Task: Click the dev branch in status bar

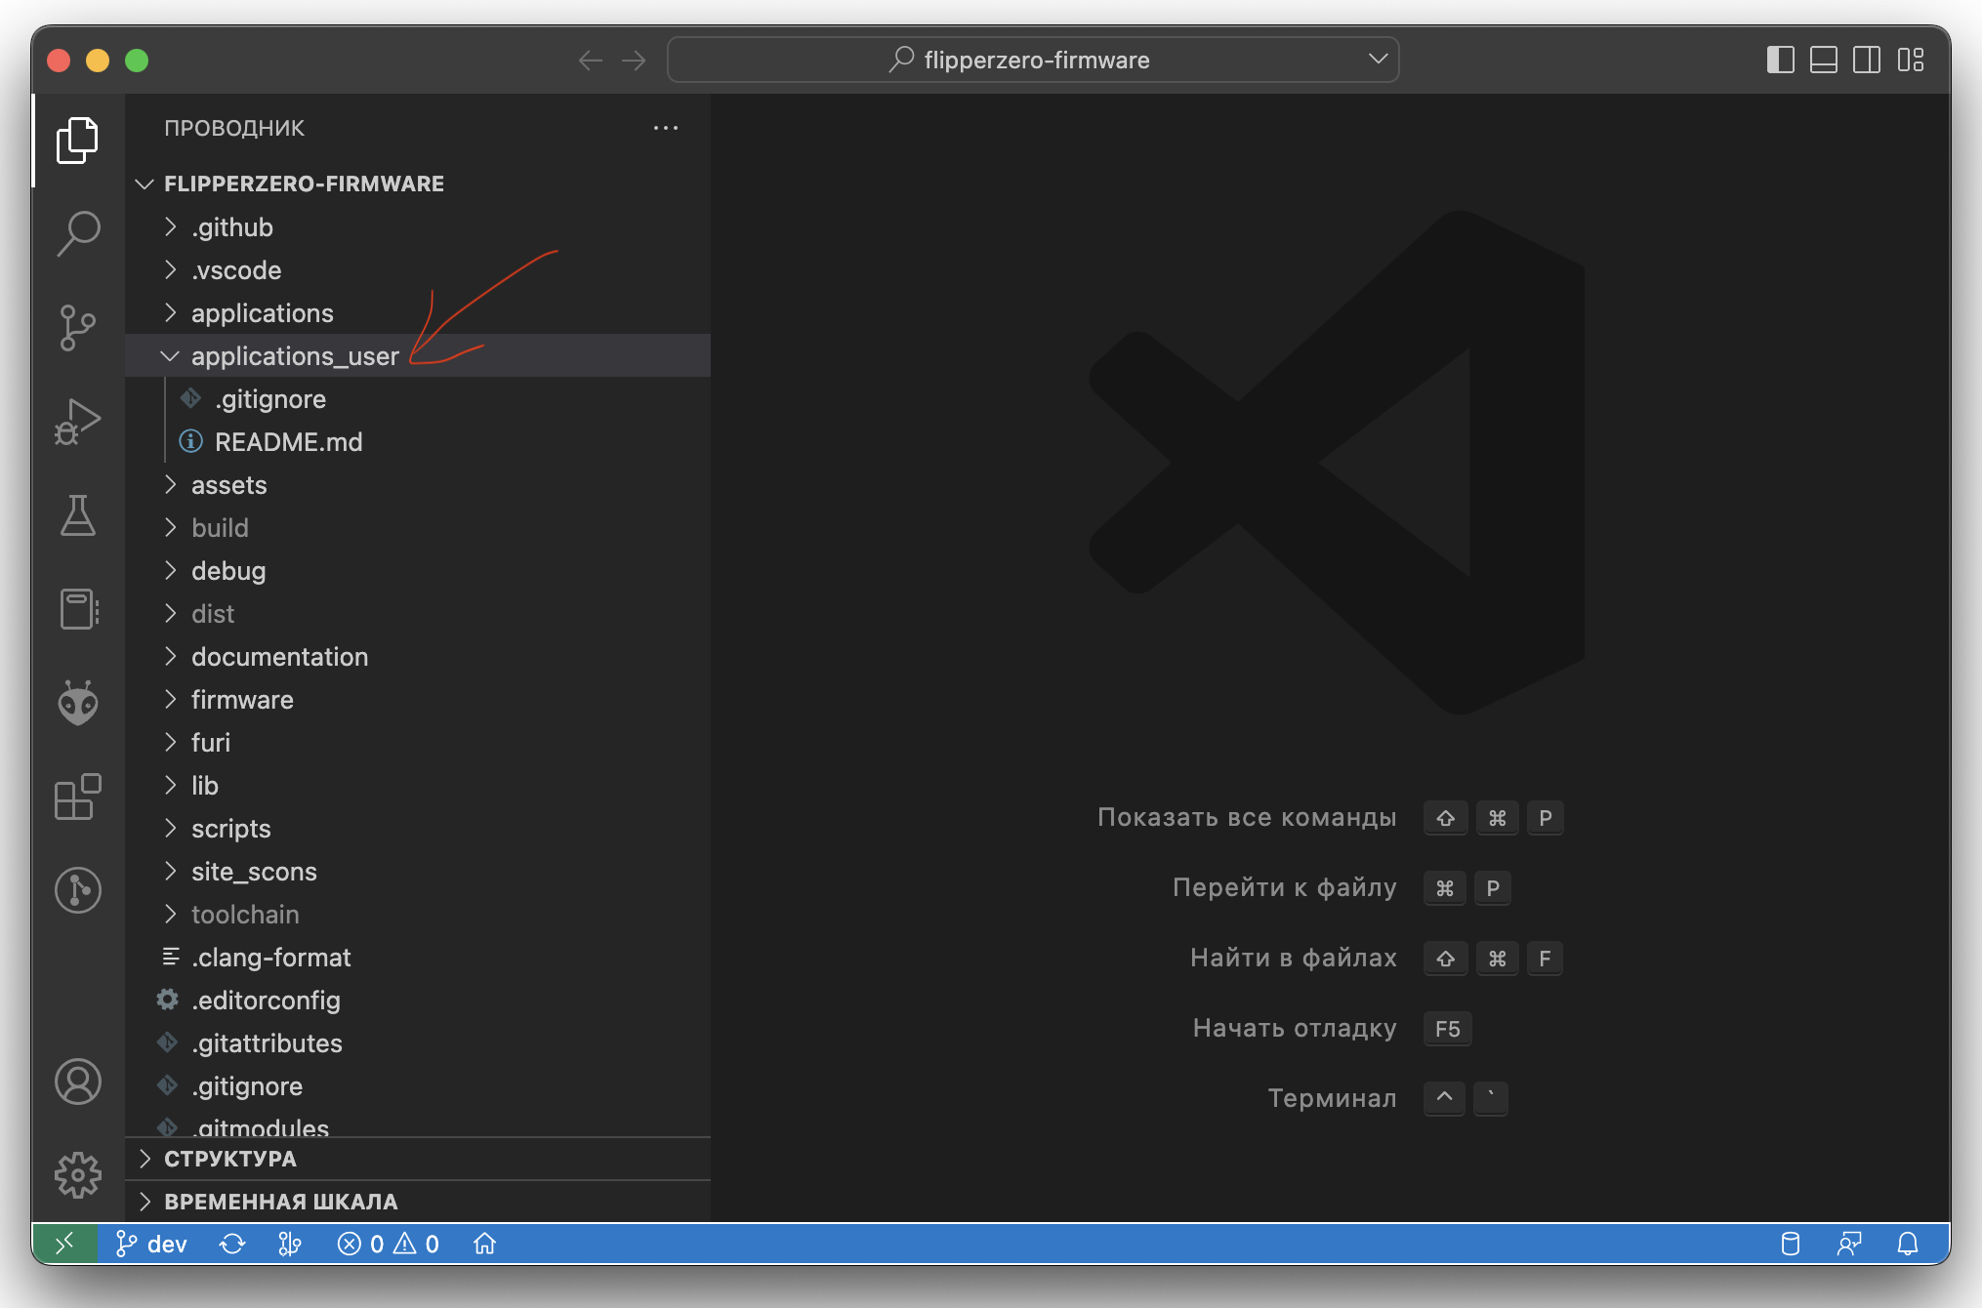Action: coord(151,1244)
